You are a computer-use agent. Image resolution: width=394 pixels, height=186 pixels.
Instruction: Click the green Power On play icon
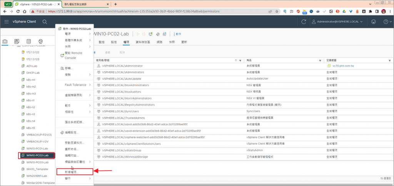point(138,34)
